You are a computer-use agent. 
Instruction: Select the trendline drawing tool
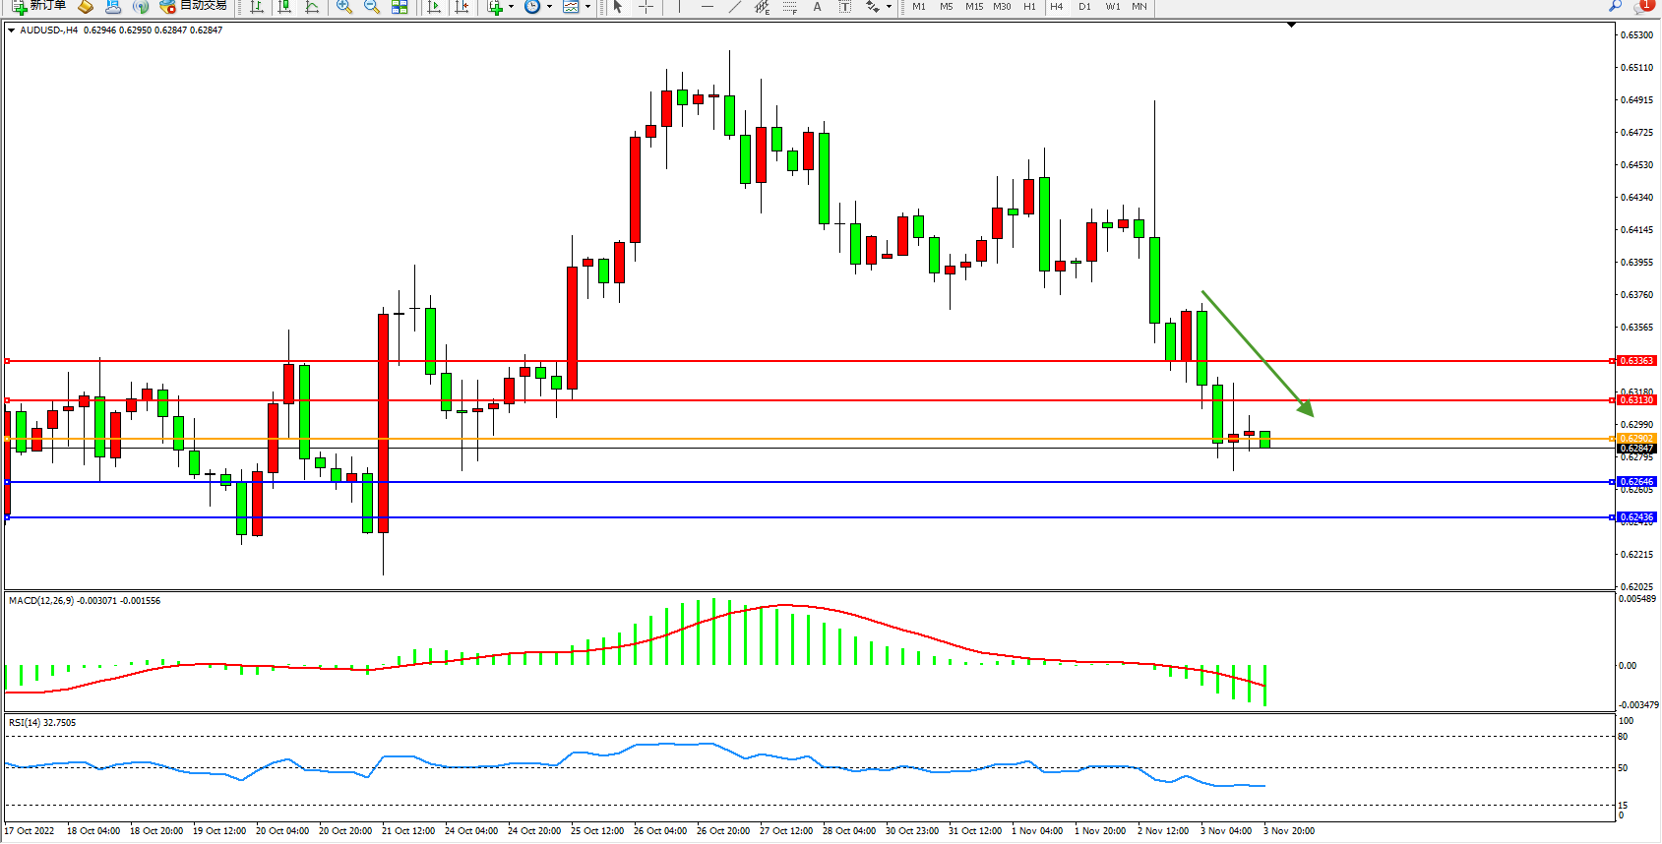[734, 7]
